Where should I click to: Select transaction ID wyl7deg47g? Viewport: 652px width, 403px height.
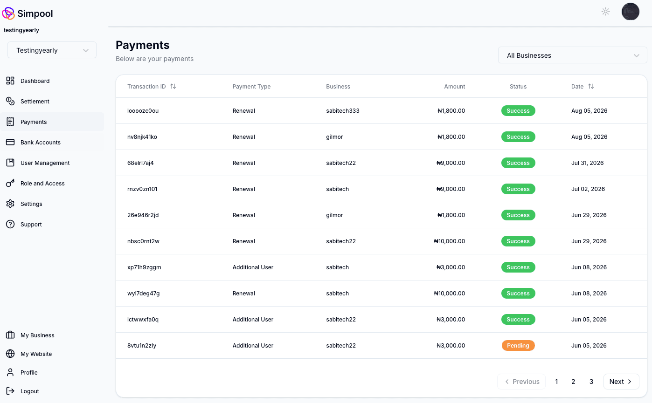click(x=143, y=293)
